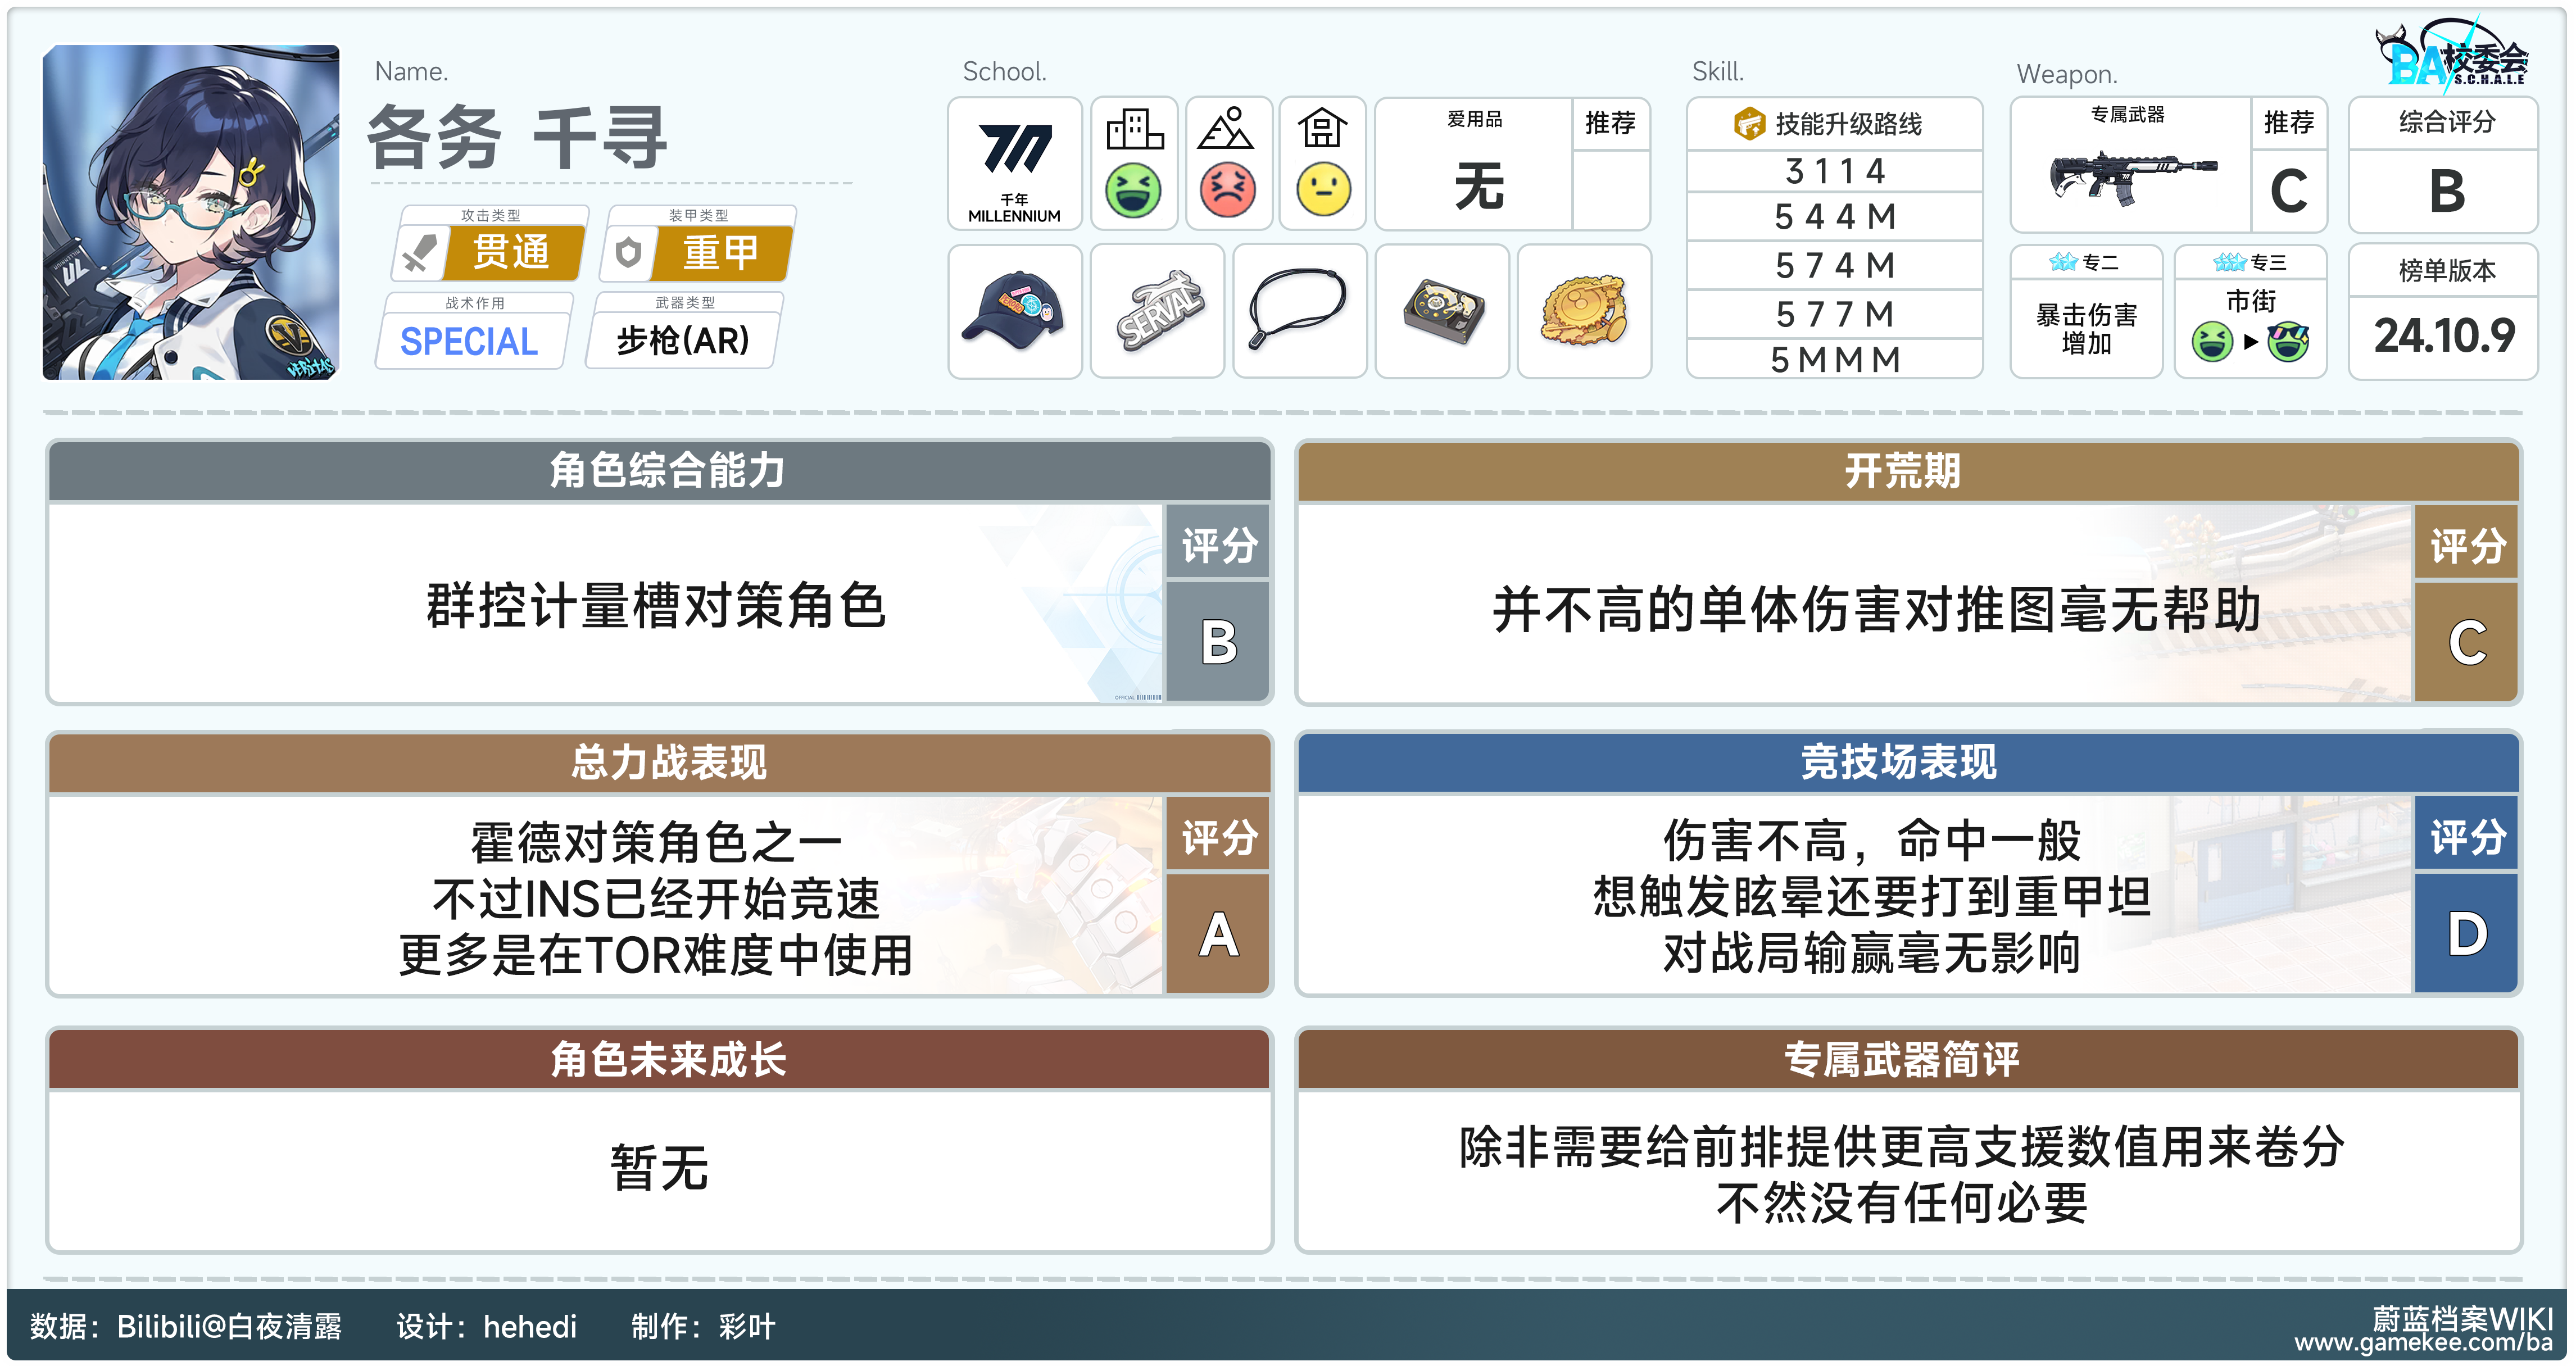Click the skill route row 3 1 1 4

[x=1834, y=171]
